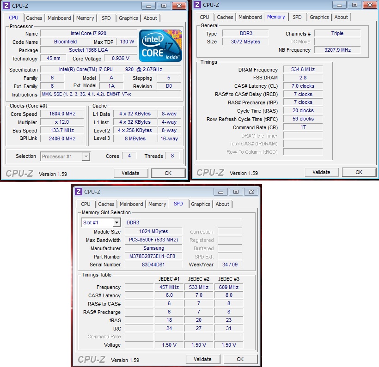Click OK in the SPD-tab window

click(x=240, y=359)
